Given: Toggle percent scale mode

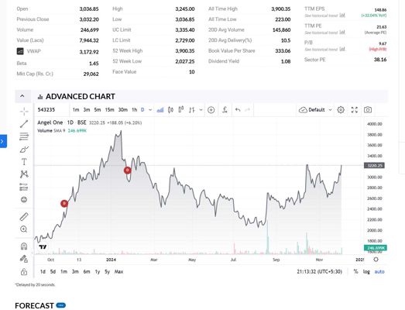Looking at the screenshot, I should coord(355,272).
